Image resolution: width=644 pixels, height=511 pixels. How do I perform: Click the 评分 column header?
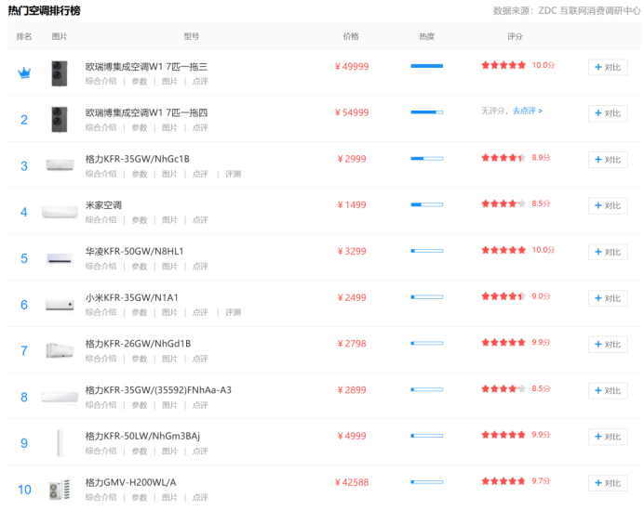(x=515, y=36)
